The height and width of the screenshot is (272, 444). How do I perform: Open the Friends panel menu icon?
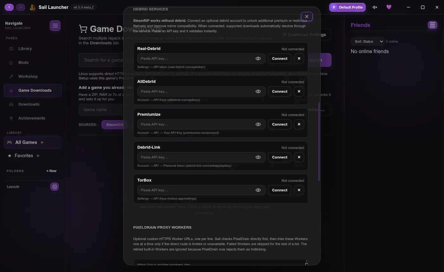(432, 25)
